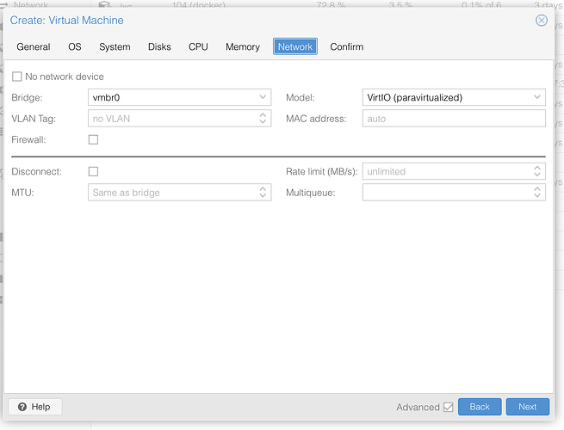Open the Disks tab

click(x=159, y=46)
